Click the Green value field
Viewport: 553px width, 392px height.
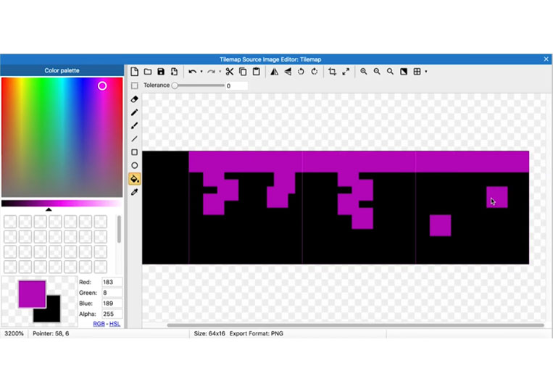click(x=112, y=293)
